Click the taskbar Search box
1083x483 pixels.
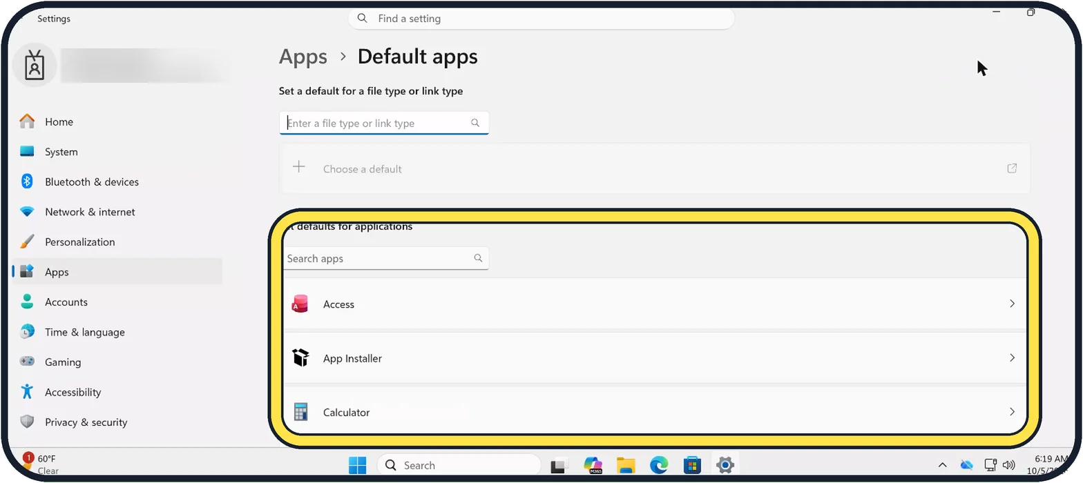pyautogui.click(x=459, y=465)
